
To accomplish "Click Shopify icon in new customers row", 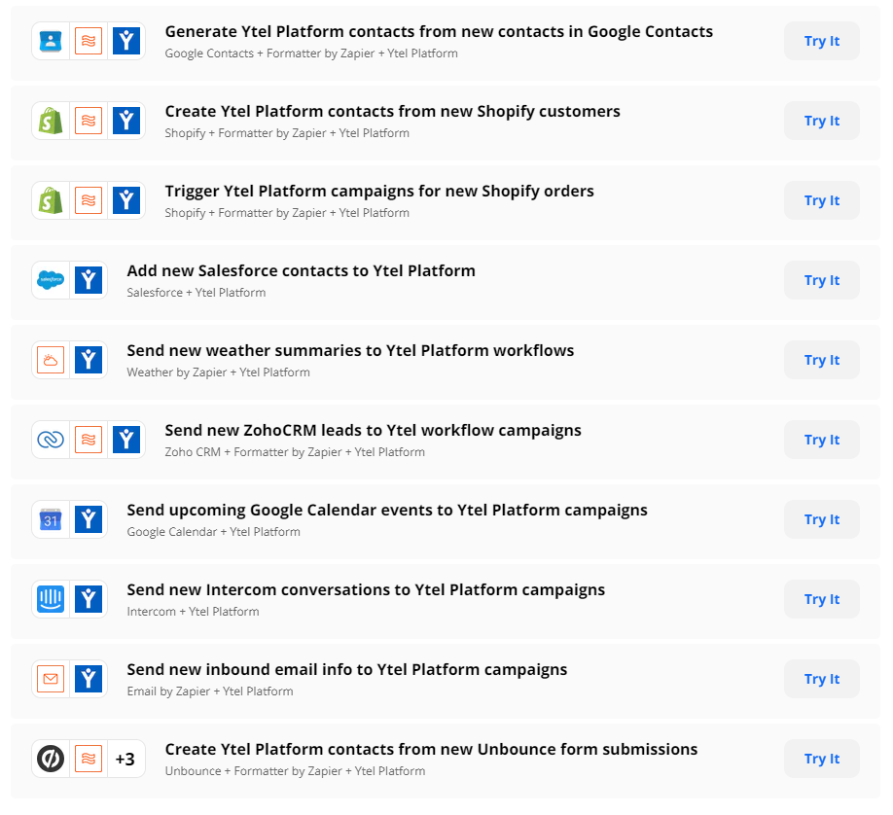I will point(51,121).
